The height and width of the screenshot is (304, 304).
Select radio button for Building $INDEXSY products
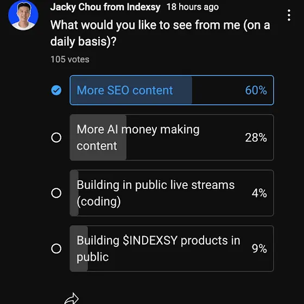point(56,249)
